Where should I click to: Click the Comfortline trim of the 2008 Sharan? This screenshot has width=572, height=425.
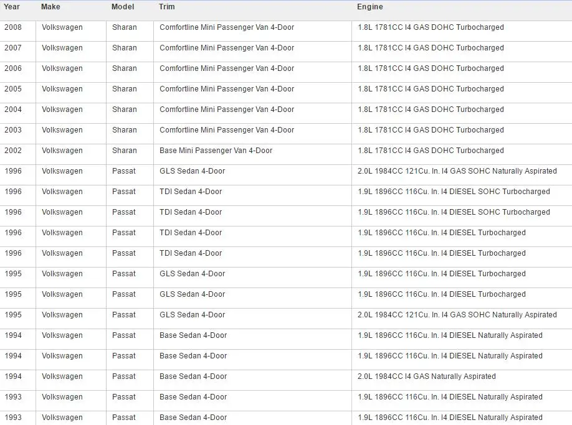click(x=227, y=27)
